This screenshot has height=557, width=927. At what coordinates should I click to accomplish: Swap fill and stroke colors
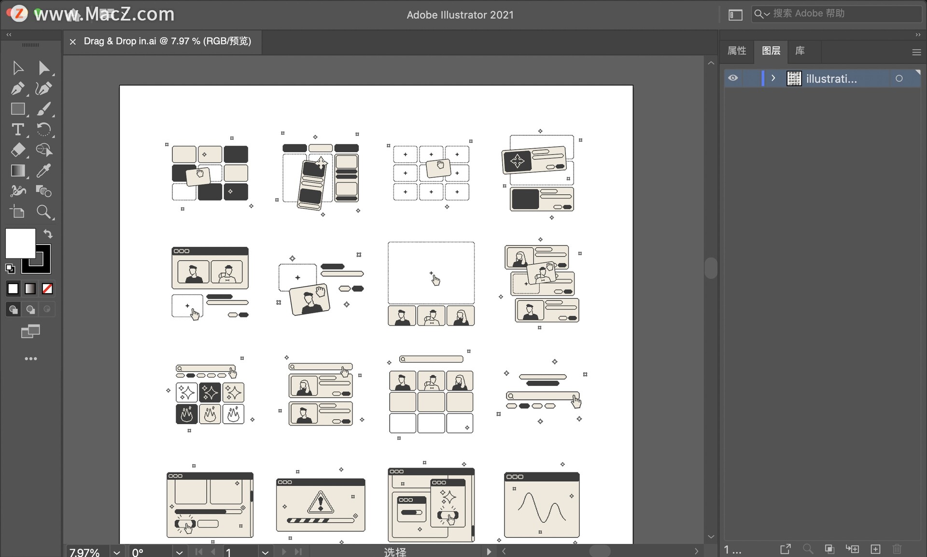[x=48, y=234]
